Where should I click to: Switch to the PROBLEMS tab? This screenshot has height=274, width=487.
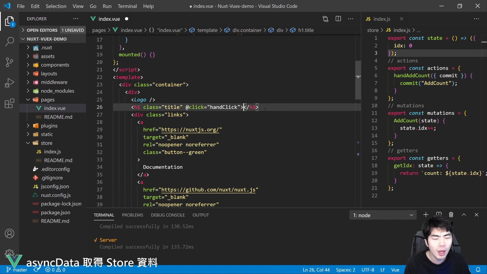132,215
